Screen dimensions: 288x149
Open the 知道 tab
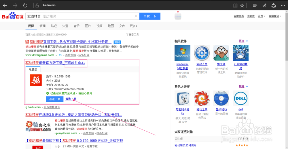[x=65, y=26]
